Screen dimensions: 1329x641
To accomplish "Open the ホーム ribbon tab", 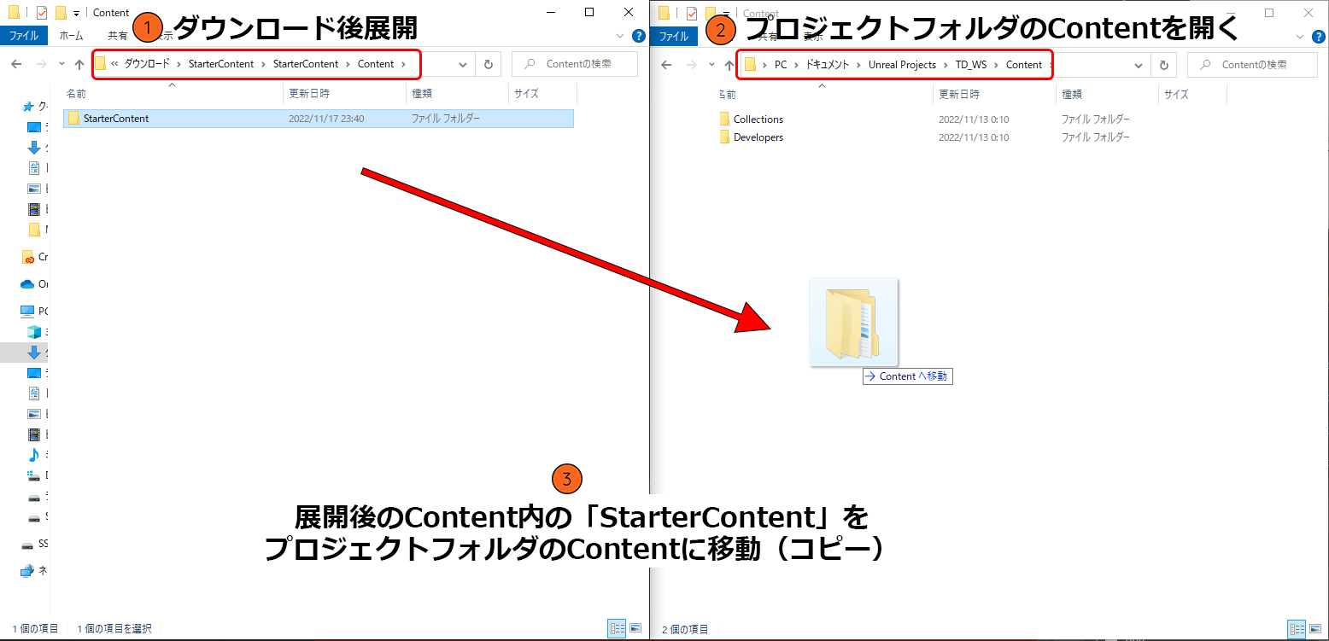I will point(72,36).
